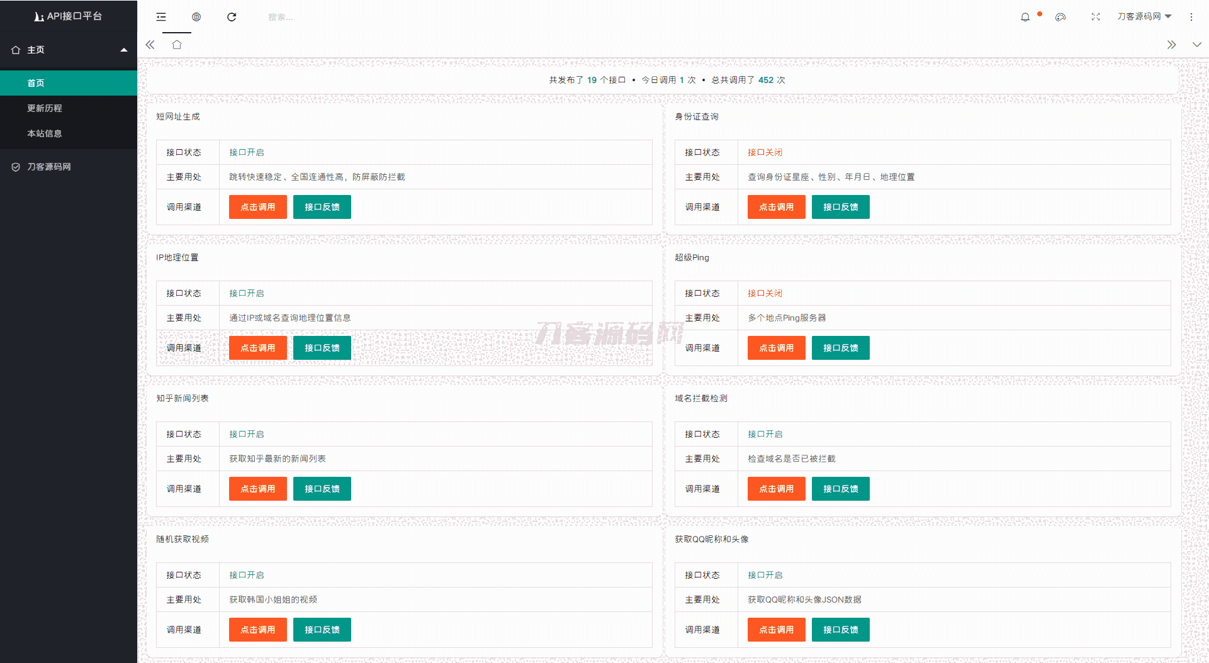Viewport: 1209px width, 663px height.
Task: Open 本站信息 in the sidebar
Action: tap(69, 133)
